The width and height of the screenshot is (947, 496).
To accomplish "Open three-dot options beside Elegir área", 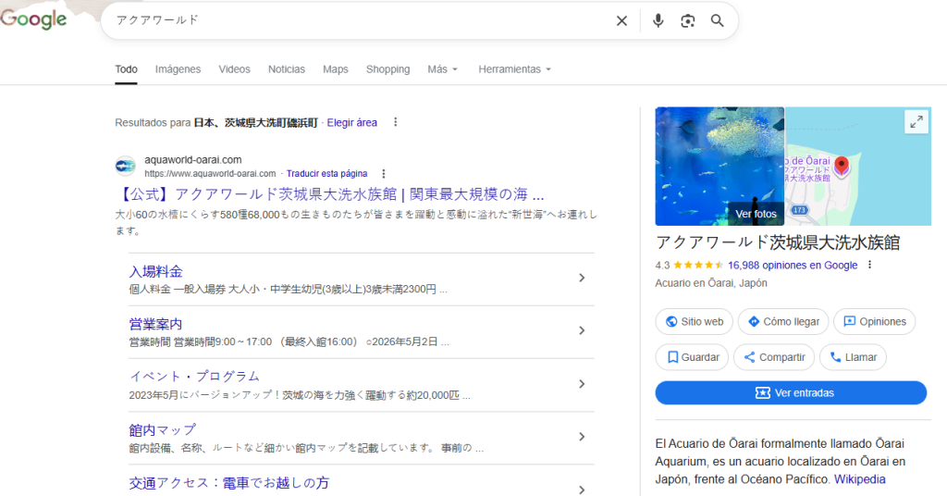I will [396, 122].
